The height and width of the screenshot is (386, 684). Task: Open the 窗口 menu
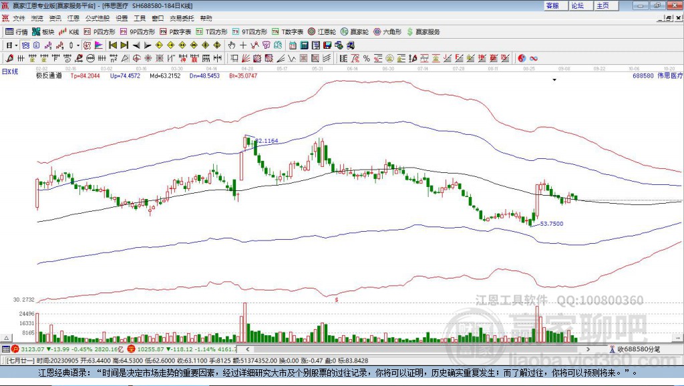[158, 18]
